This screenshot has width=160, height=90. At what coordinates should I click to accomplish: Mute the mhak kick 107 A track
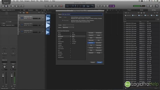pyautogui.click(x=25, y=25)
